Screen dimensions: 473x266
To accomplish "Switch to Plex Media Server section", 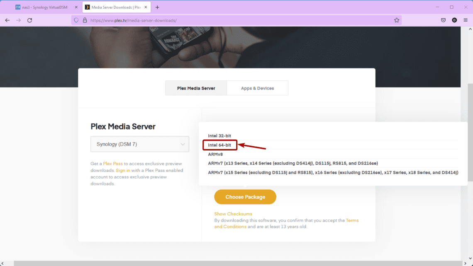I will coord(196,88).
